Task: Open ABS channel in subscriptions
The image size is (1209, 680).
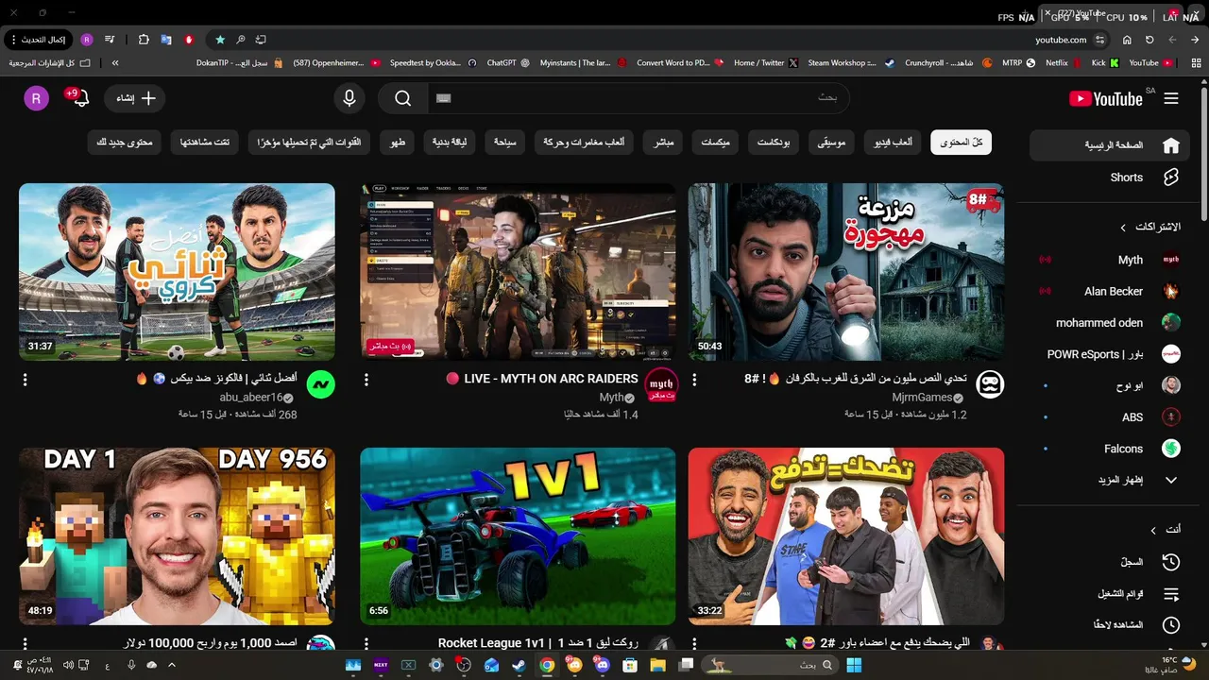Action: point(1110,417)
